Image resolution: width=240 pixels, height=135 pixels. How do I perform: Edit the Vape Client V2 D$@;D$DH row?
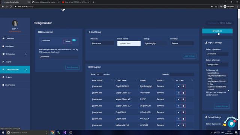coord(178,106)
